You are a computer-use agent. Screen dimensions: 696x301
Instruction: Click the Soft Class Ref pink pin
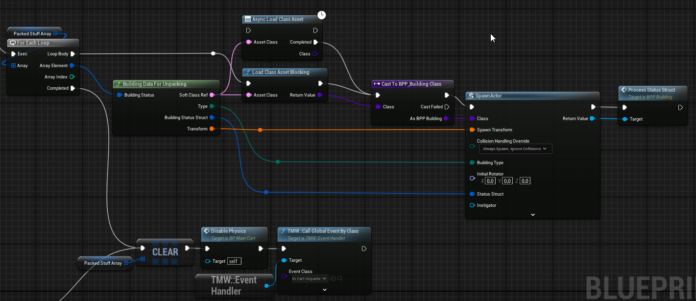click(212, 95)
